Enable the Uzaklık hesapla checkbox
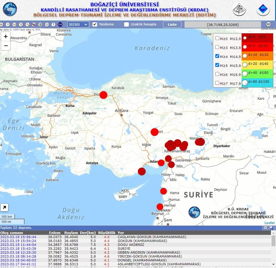 point(126,24)
